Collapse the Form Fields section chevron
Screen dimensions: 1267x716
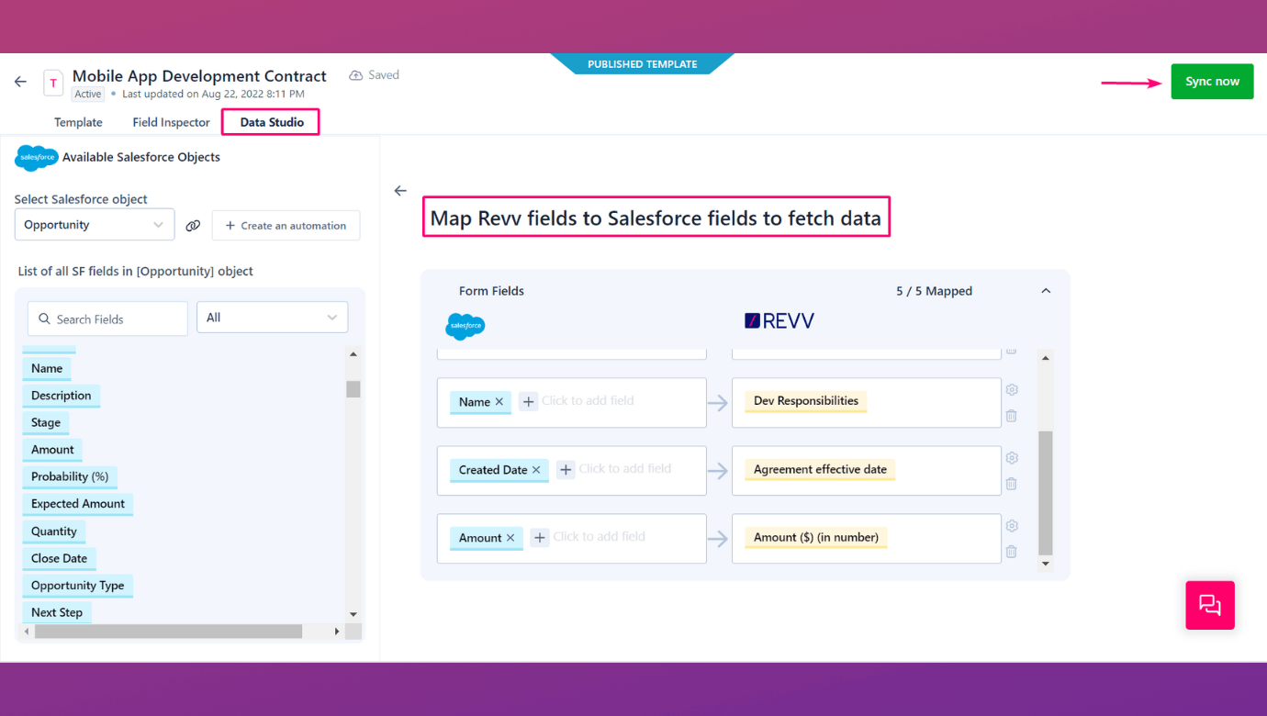pyautogui.click(x=1046, y=291)
